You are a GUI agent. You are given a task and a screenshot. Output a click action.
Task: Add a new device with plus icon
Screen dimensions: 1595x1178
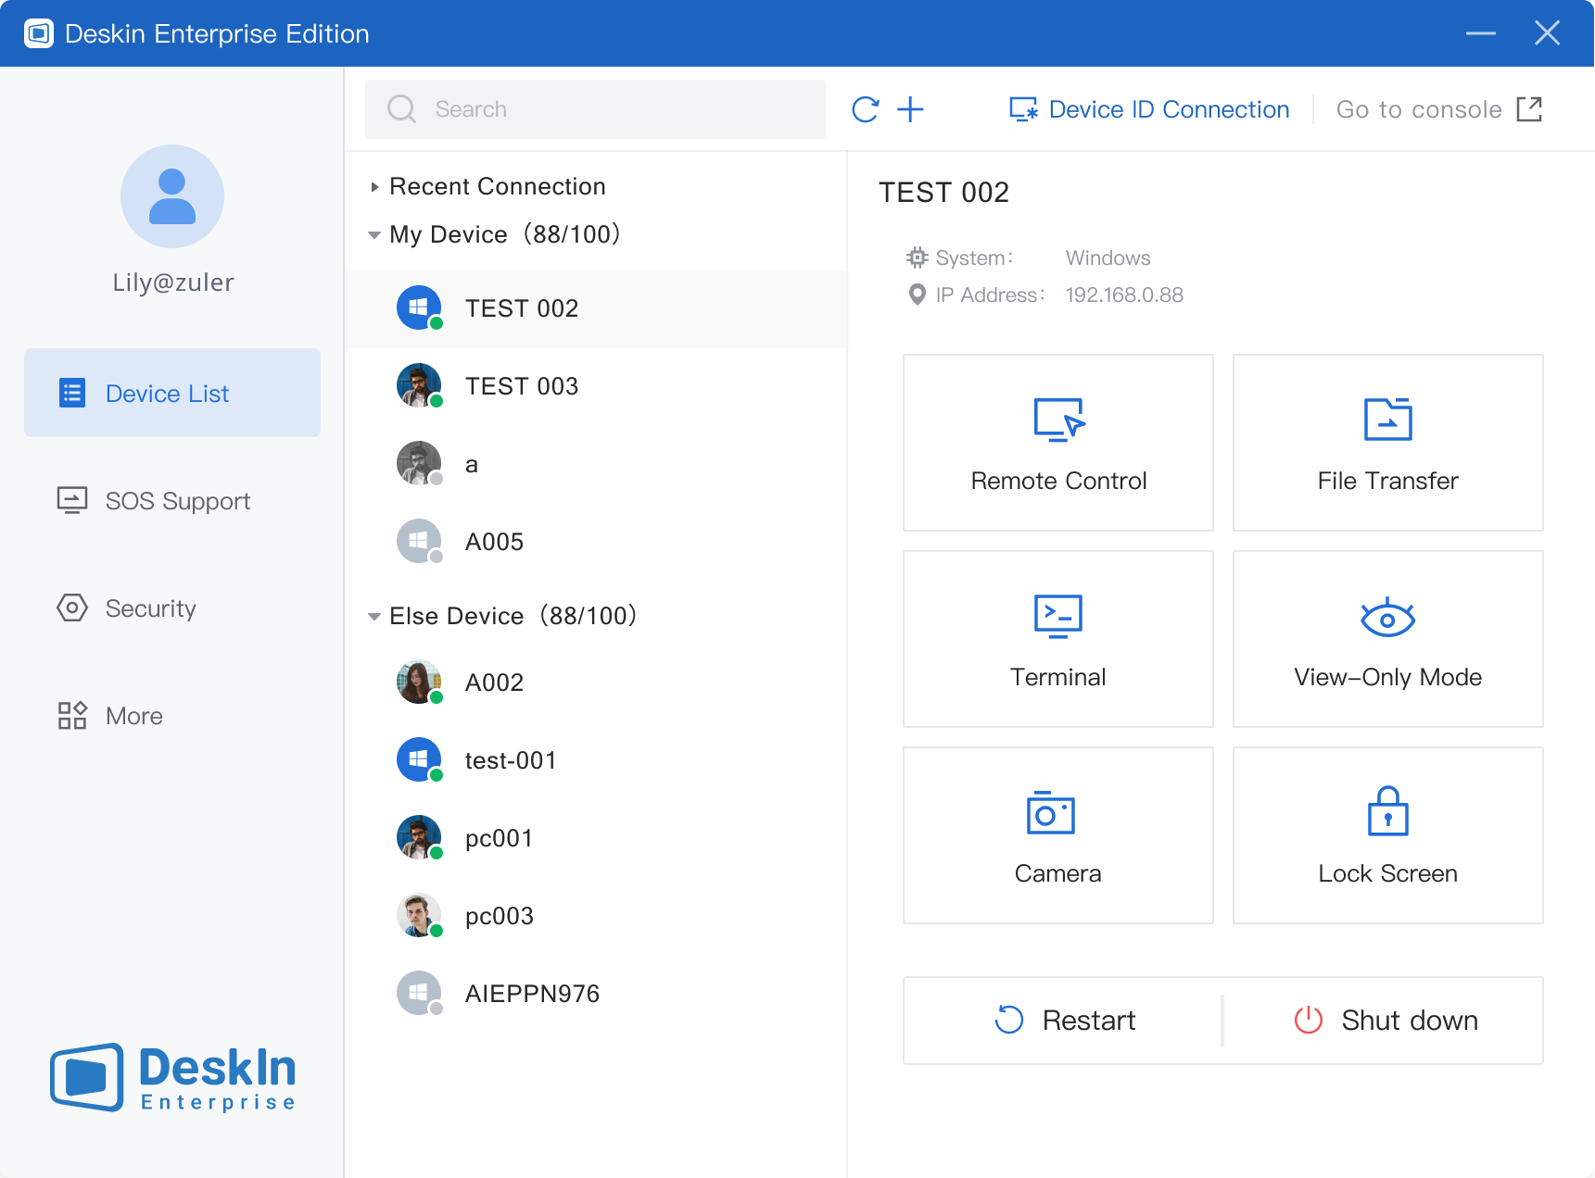point(911,109)
